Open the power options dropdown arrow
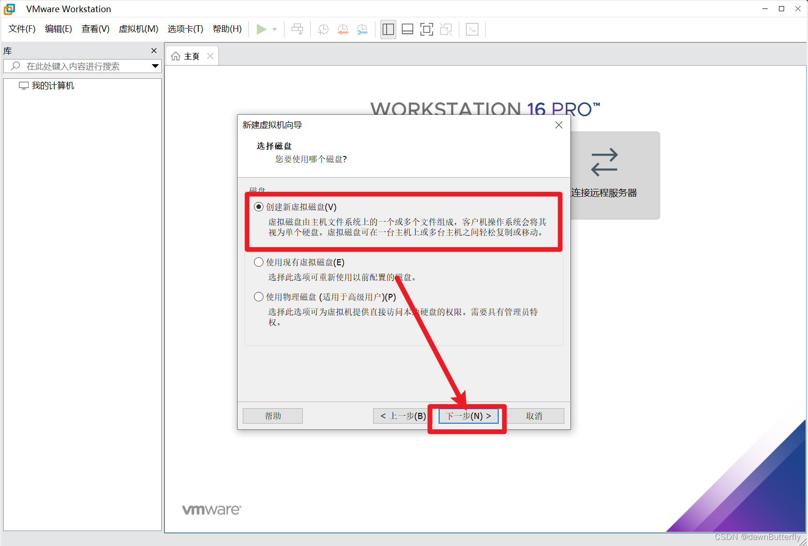Screen dimensions: 808x546 coord(275,30)
